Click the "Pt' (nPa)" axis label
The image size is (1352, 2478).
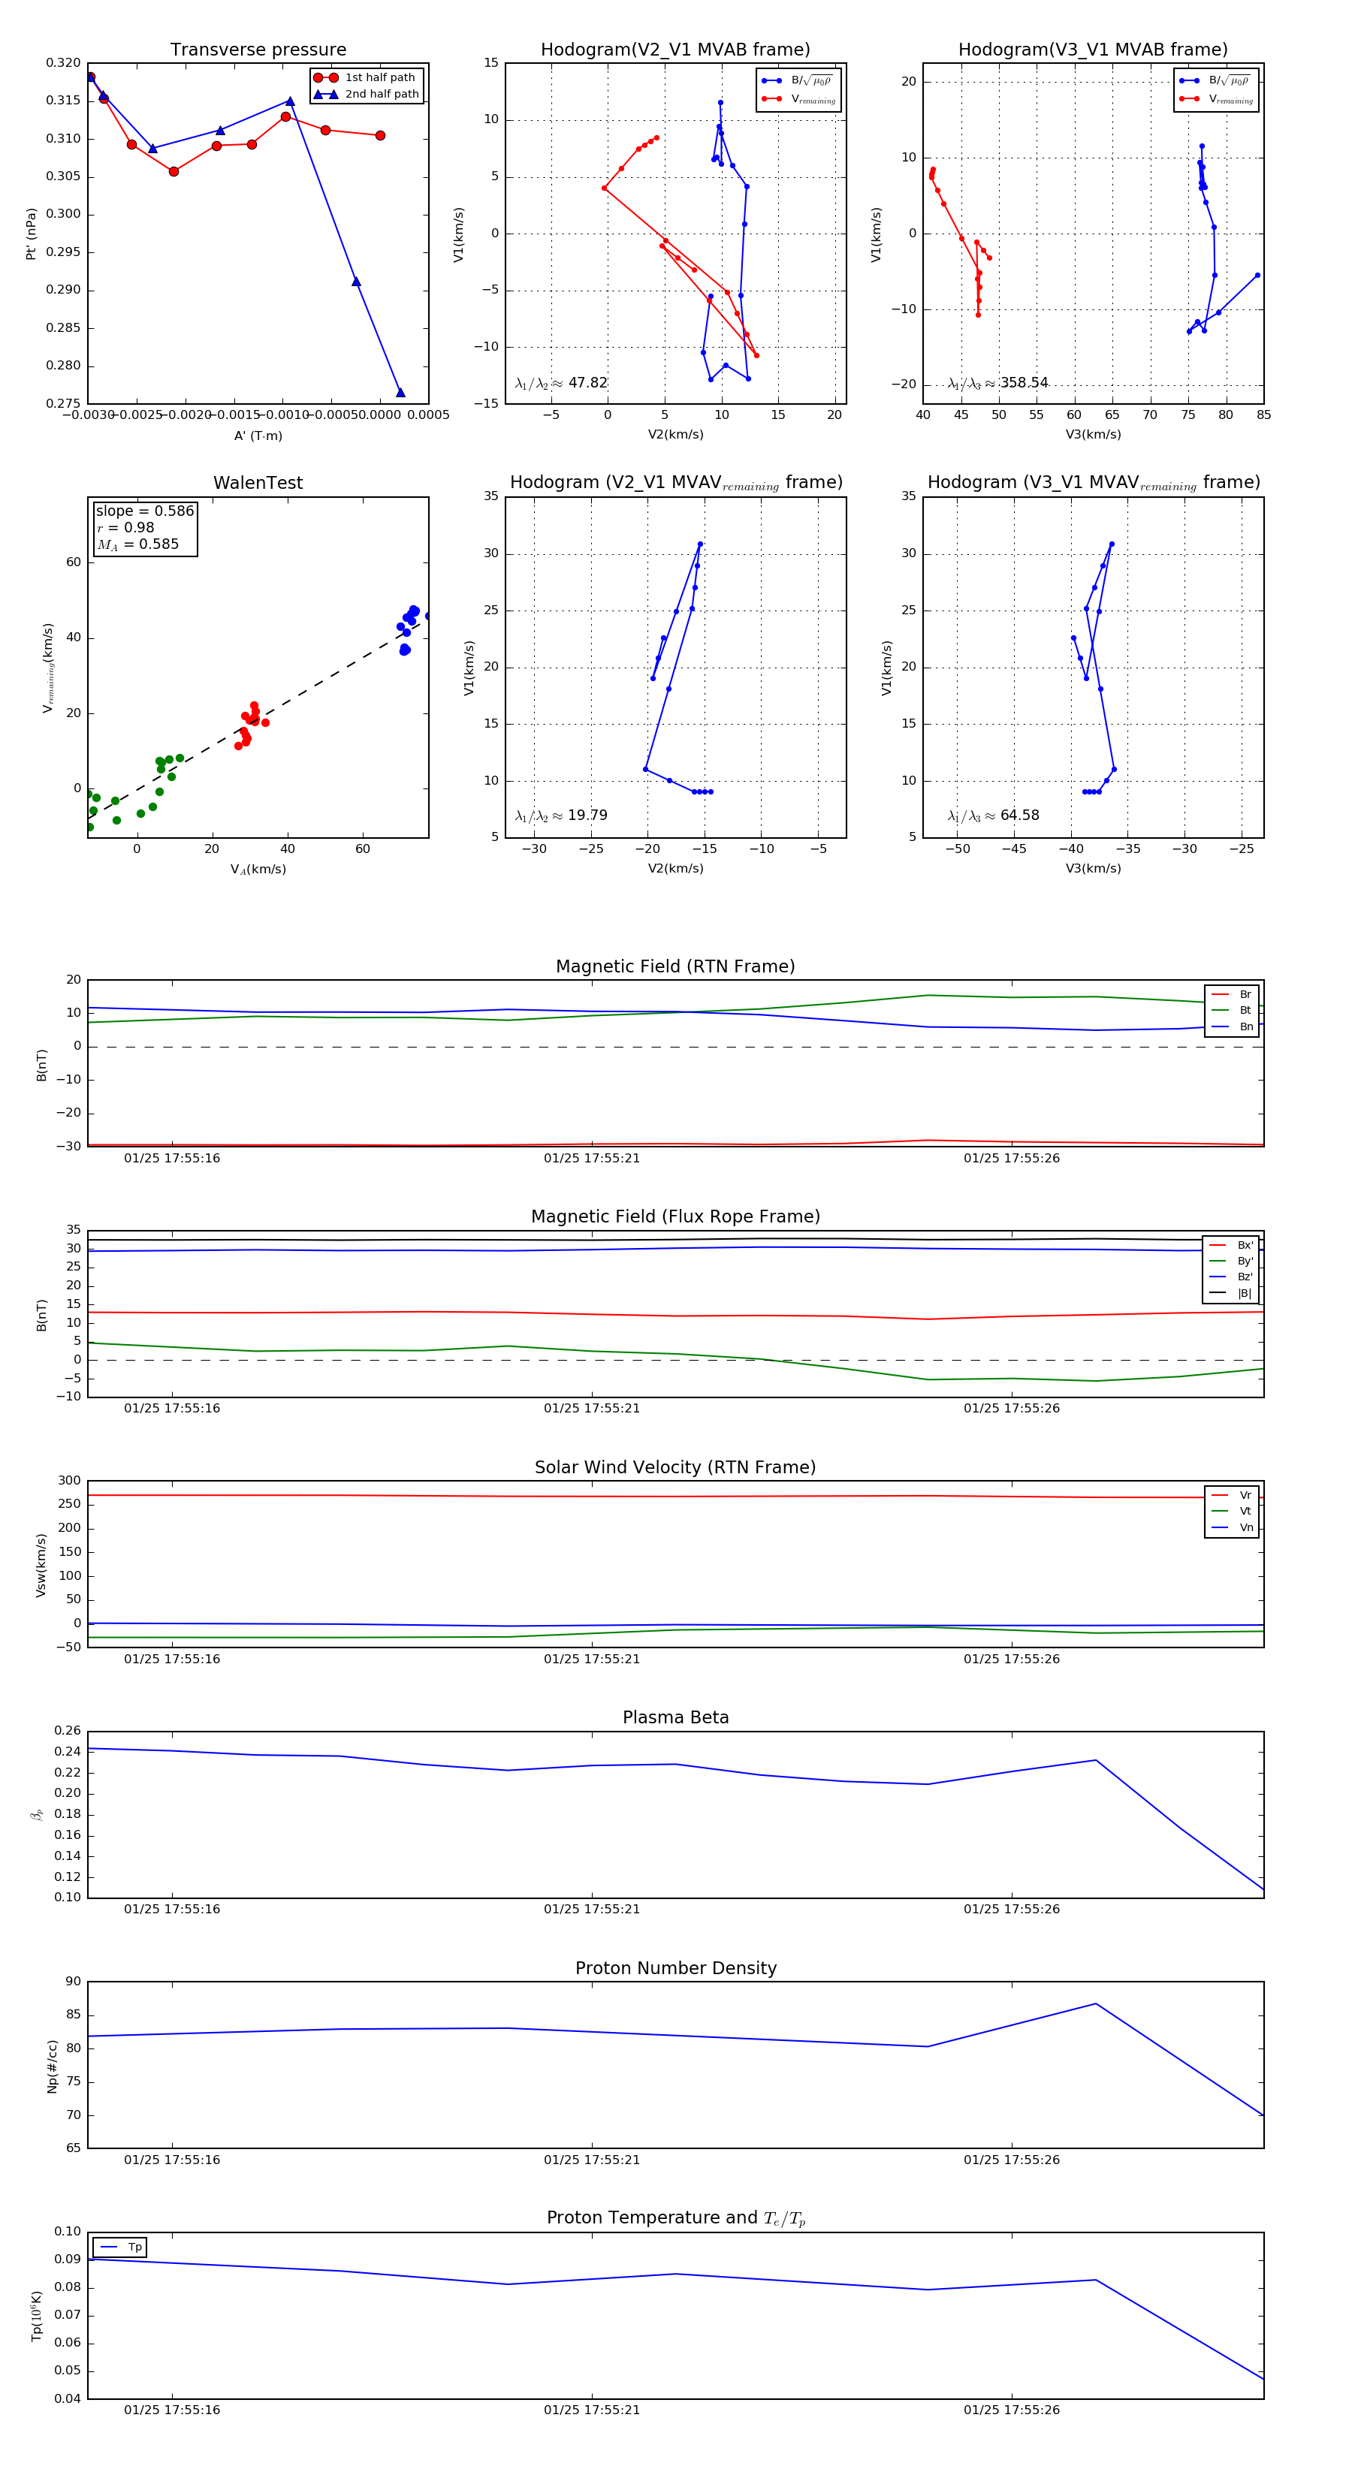click(31, 234)
